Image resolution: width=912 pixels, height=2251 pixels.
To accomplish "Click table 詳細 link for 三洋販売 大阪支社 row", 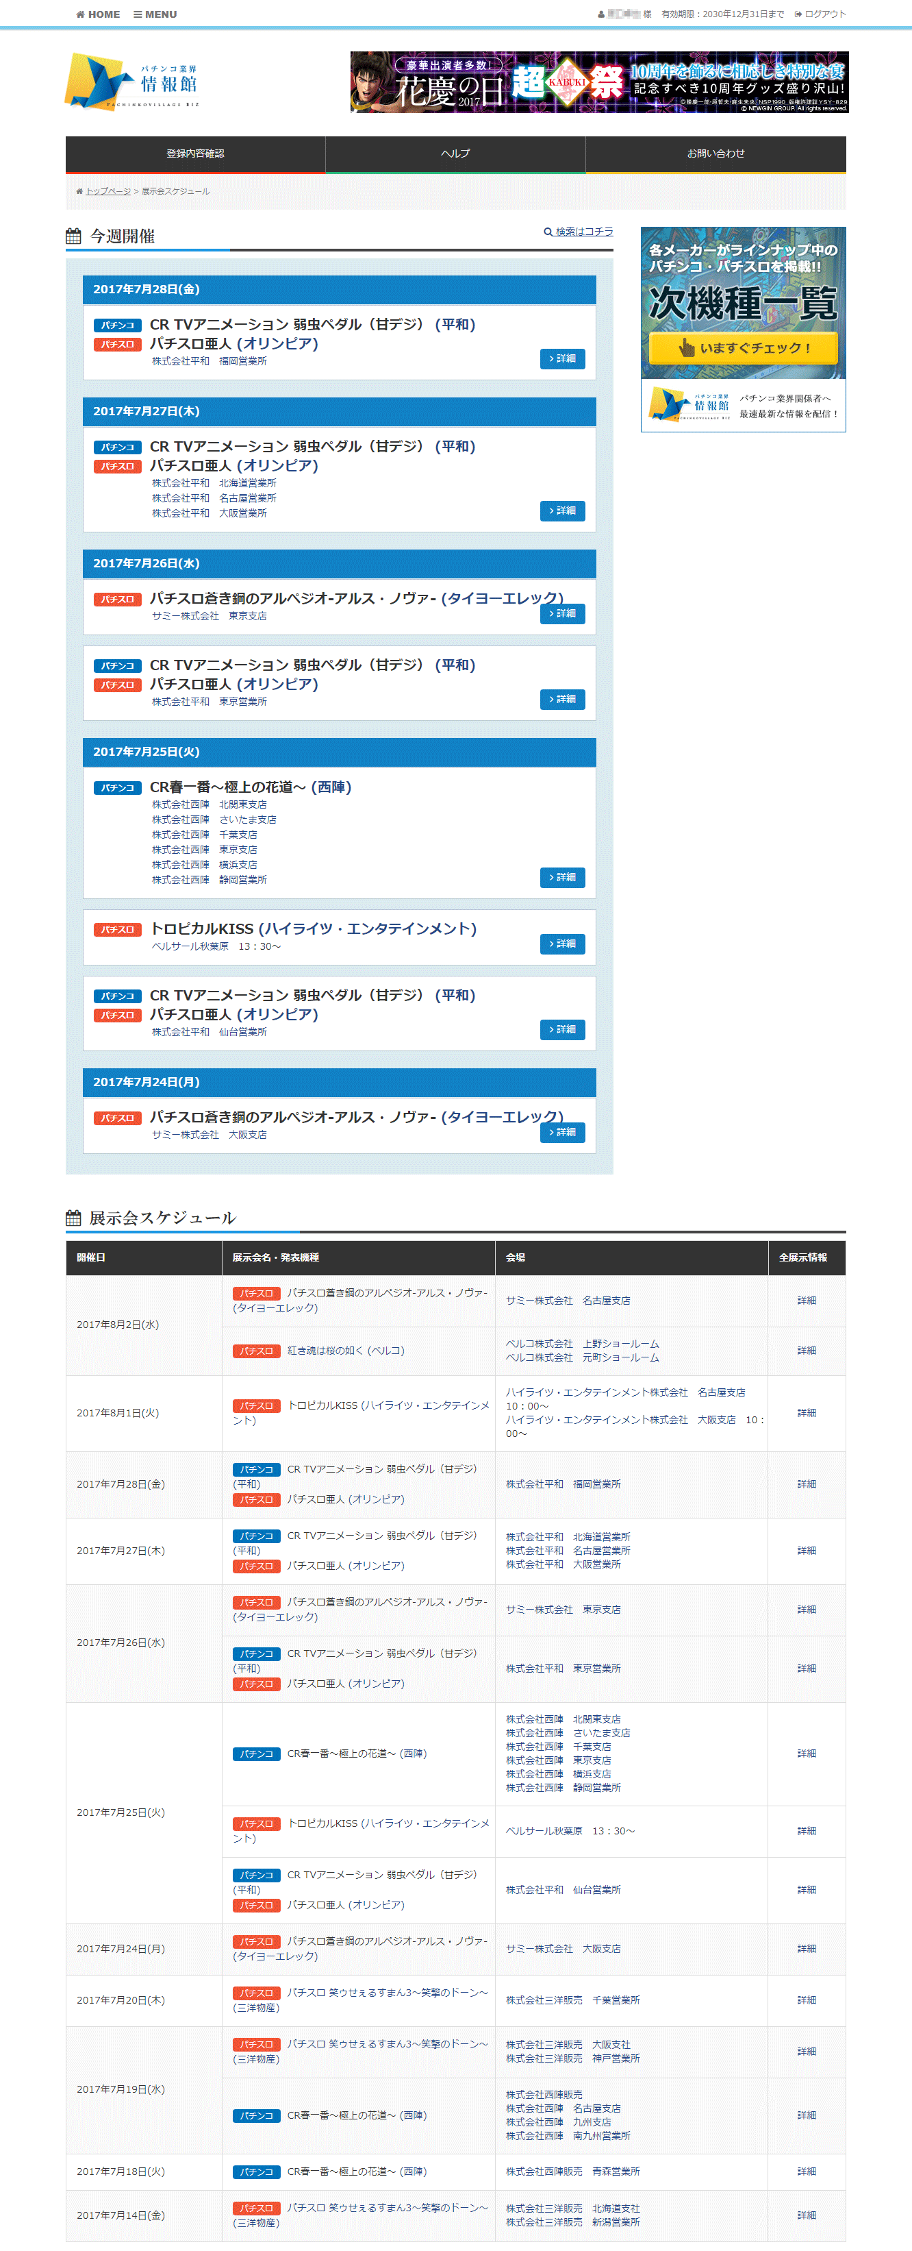I will [x=807, y=2051].
